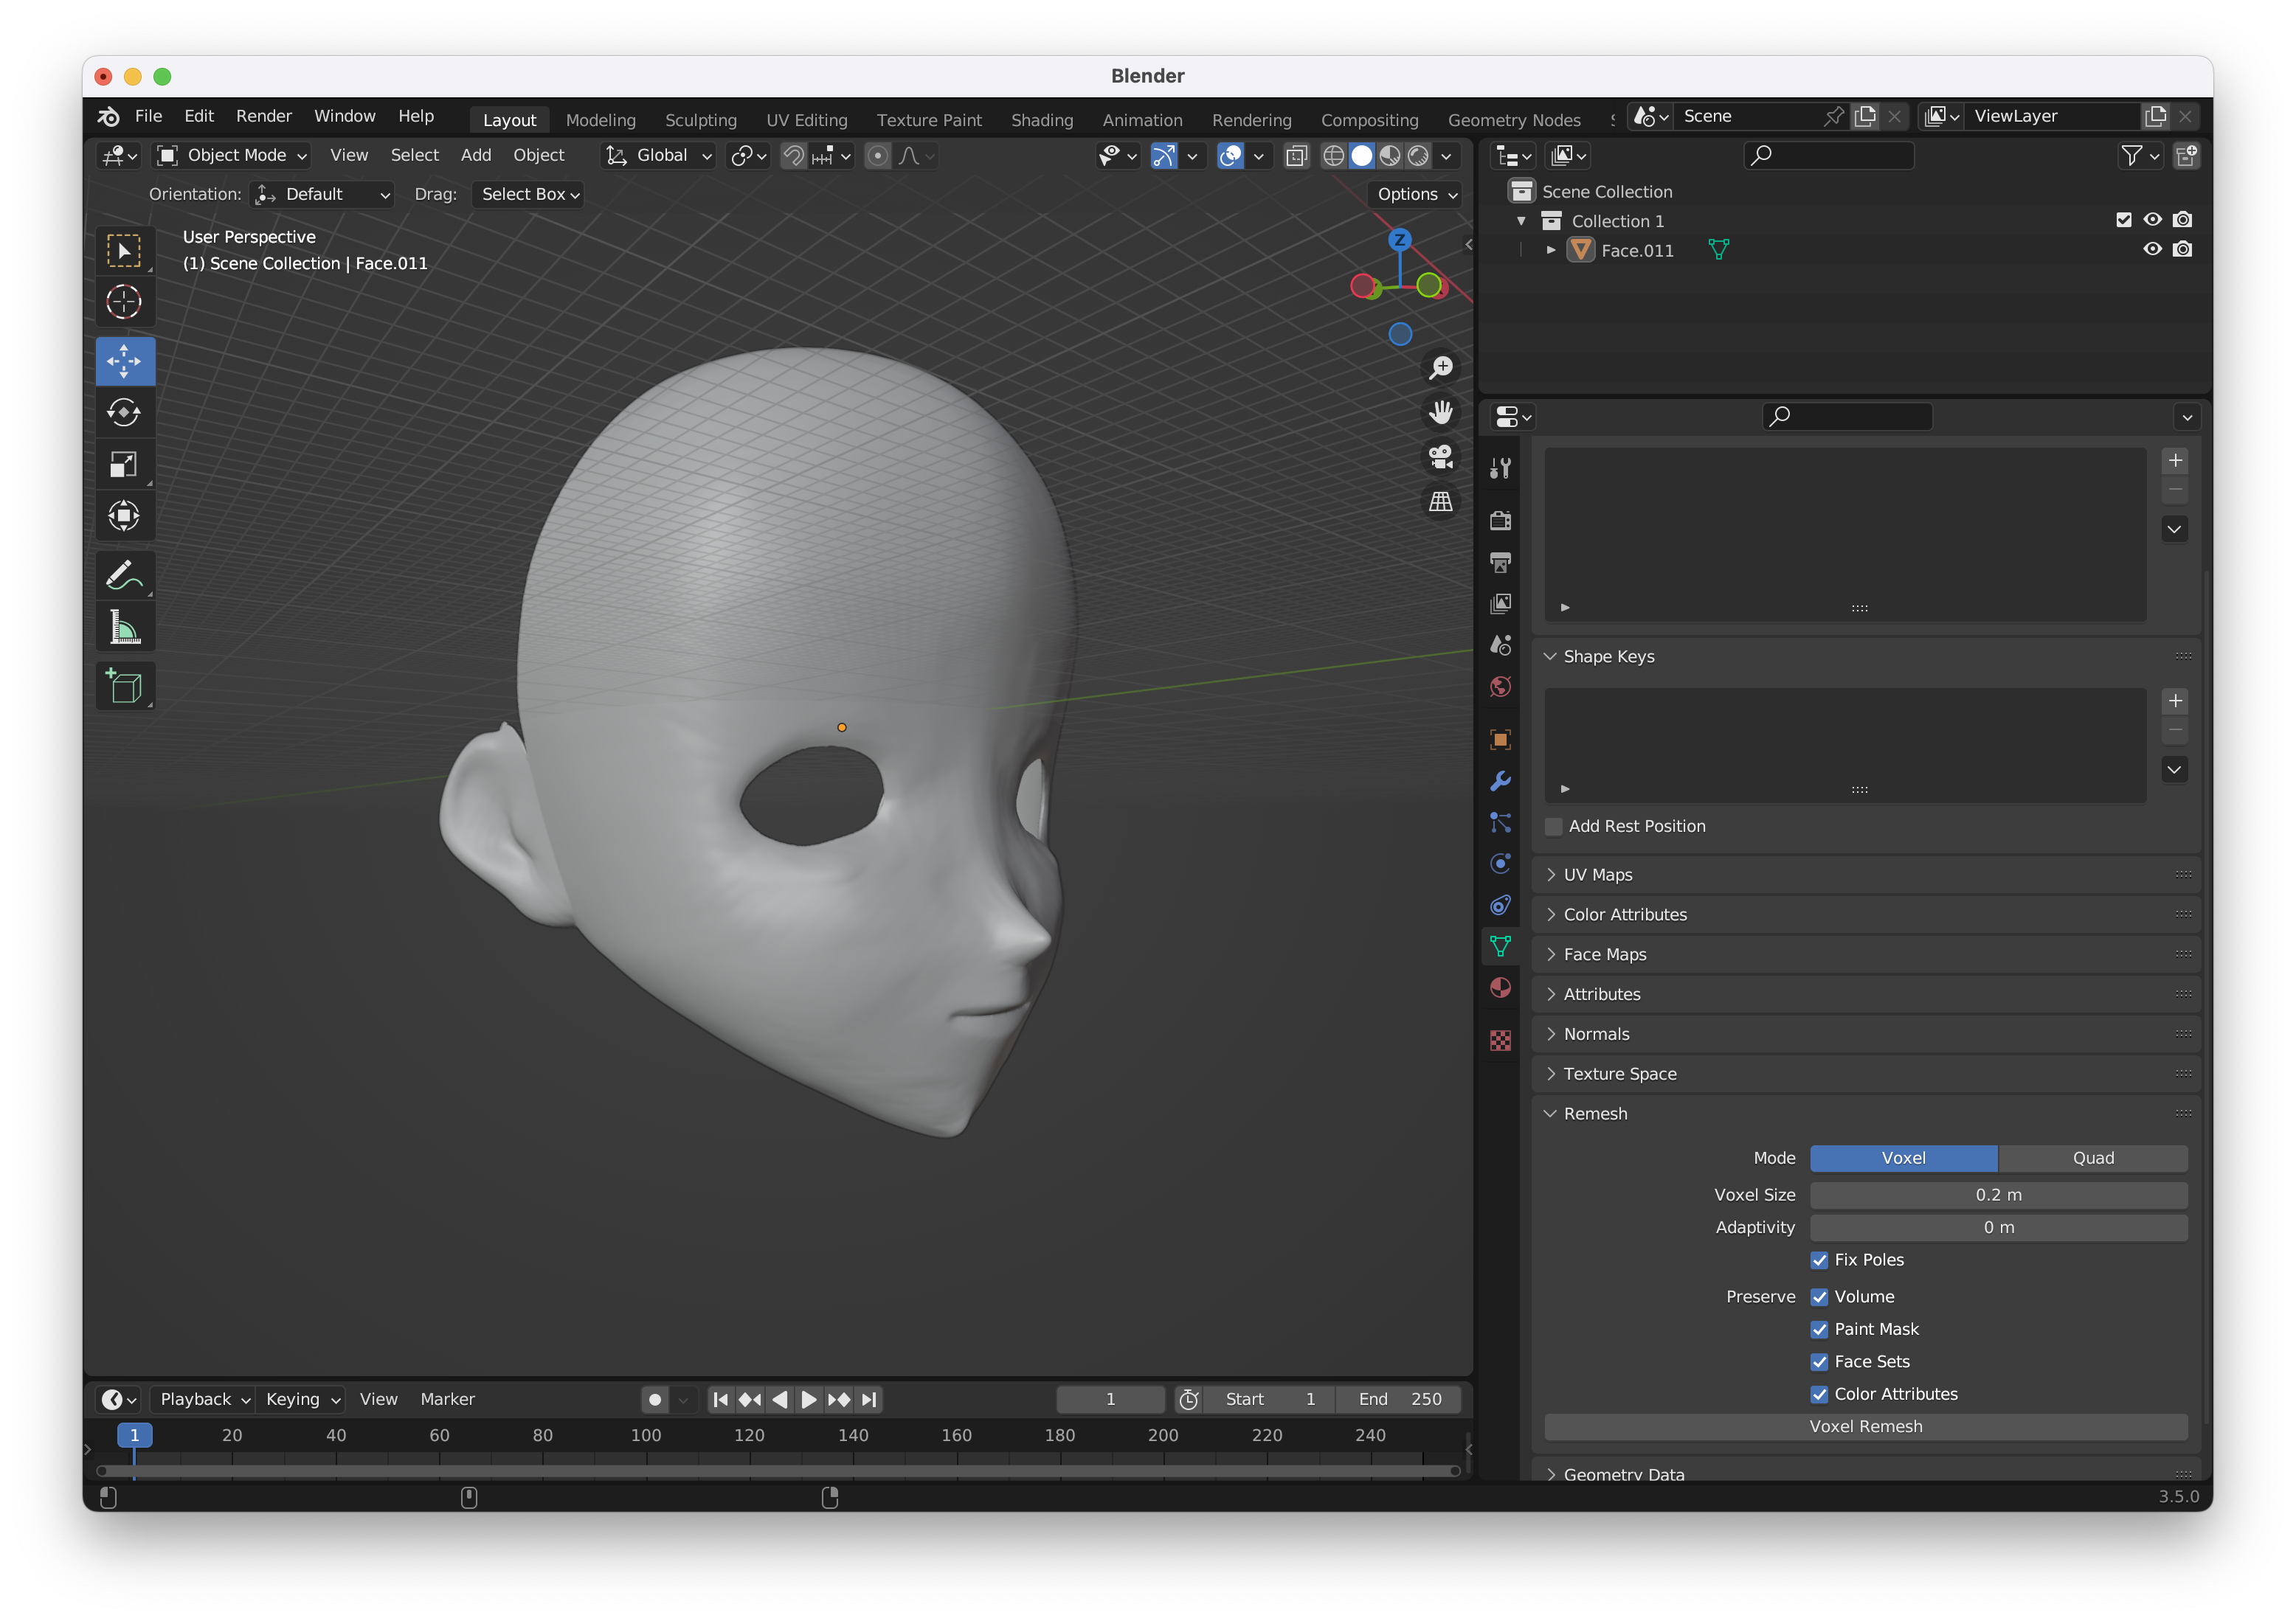Image resolution: width=2296 pixels, height=1621 pixels.
Task: Toggle camera view in viewport
Action: (1440, 457)
